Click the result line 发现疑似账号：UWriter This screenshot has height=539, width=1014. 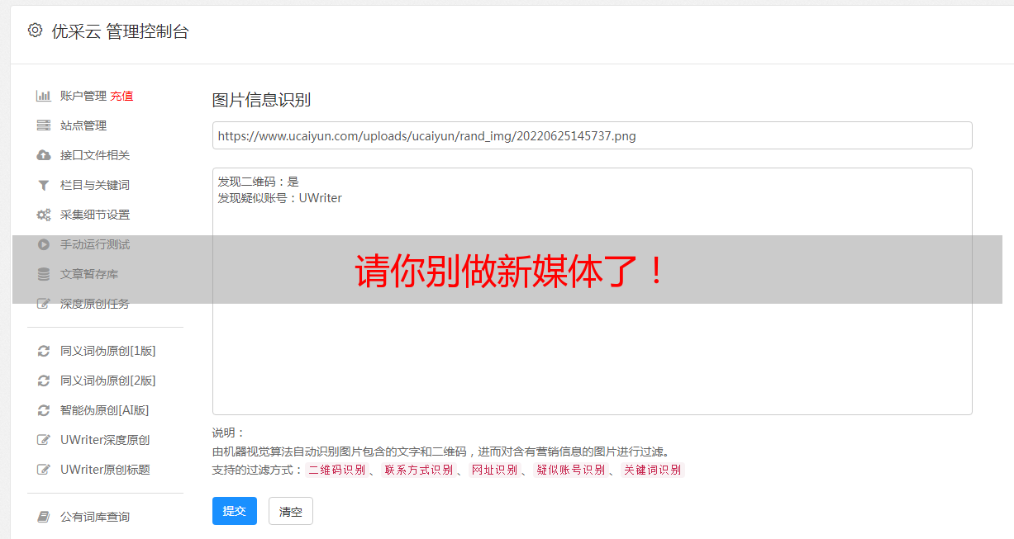point(279,198)
